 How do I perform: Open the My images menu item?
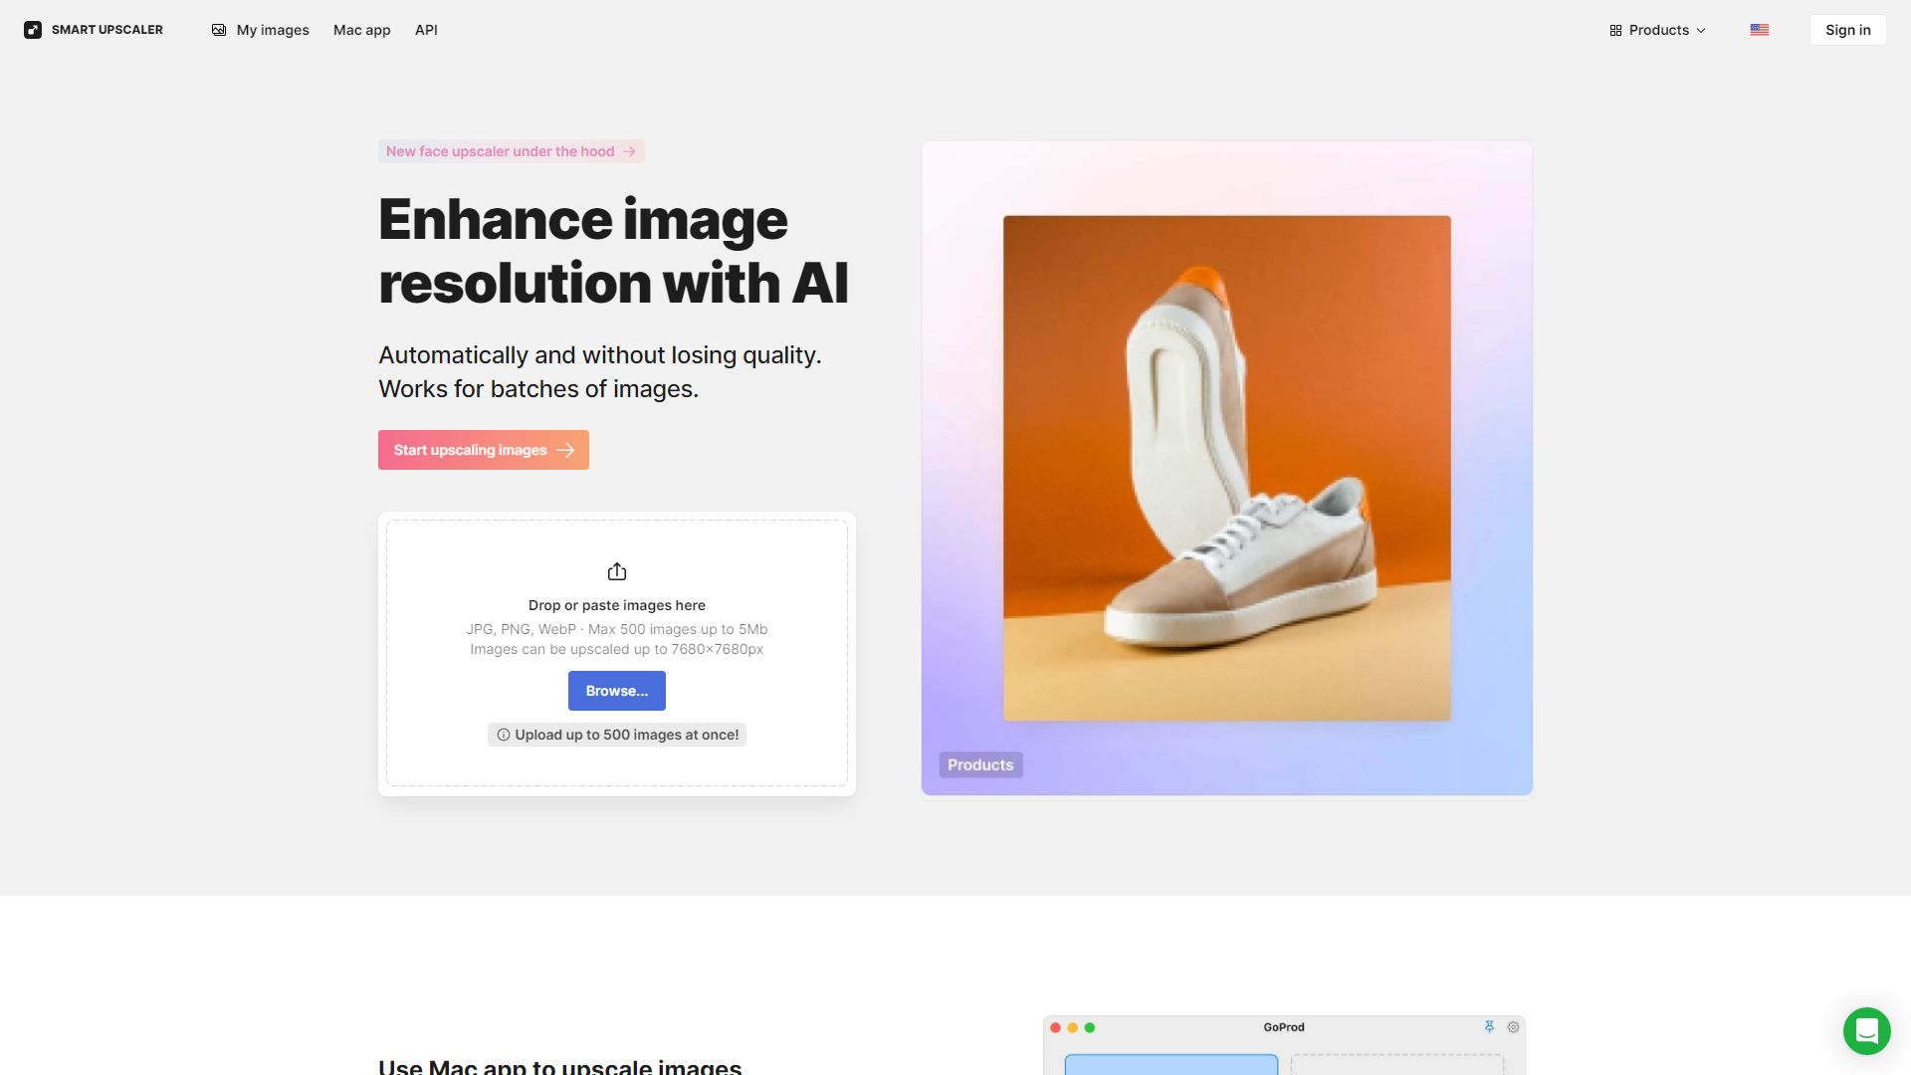259,29
